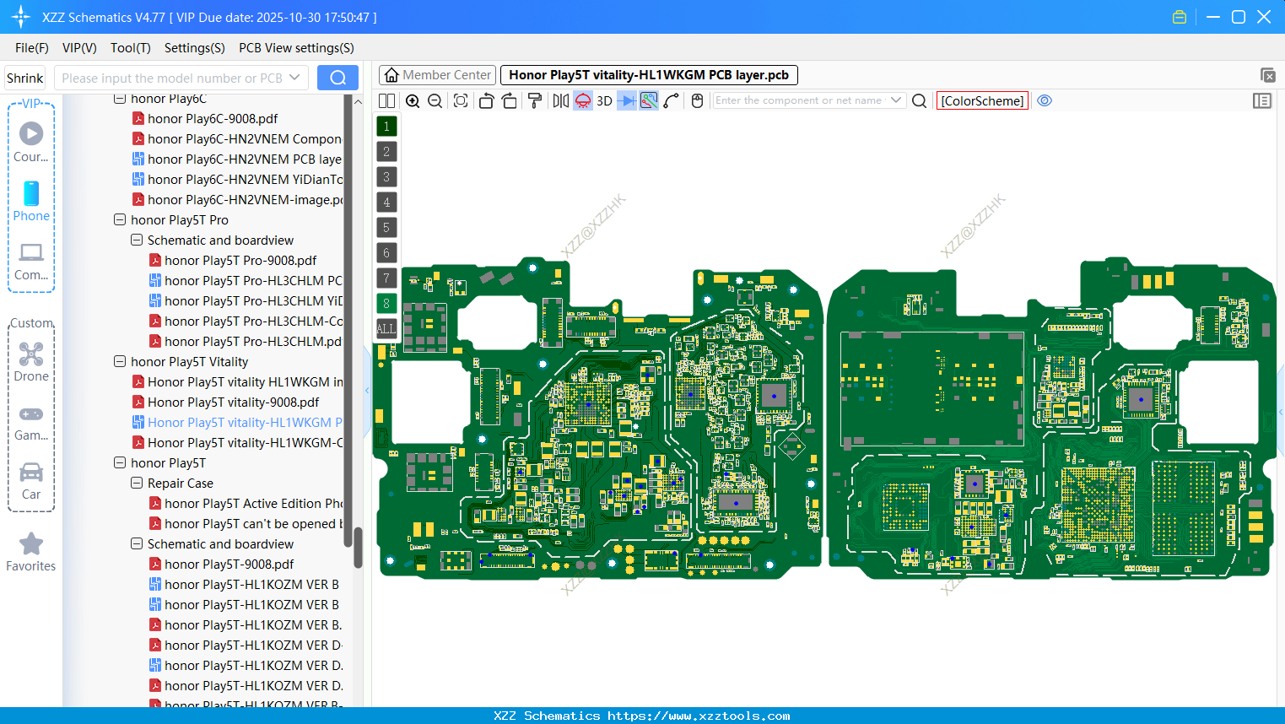The width and height of the screenshot is (1285, 724).
Task: Mirror the PCB board
Action: pos(560,100)
